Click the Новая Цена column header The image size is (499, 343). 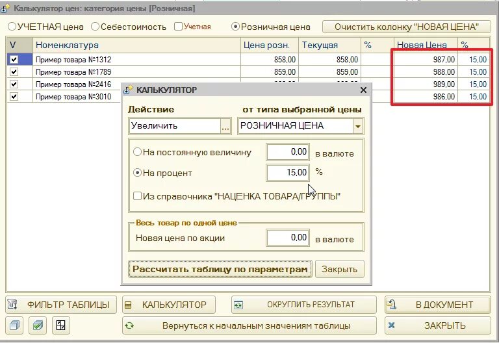[426, 45]
